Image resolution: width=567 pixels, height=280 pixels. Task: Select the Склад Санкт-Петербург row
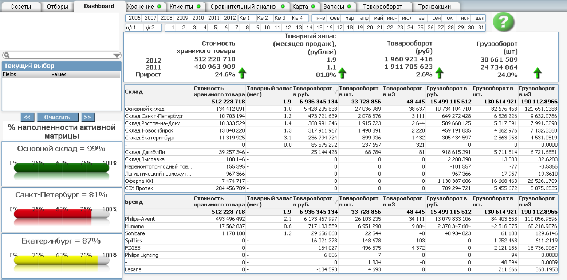341,116
